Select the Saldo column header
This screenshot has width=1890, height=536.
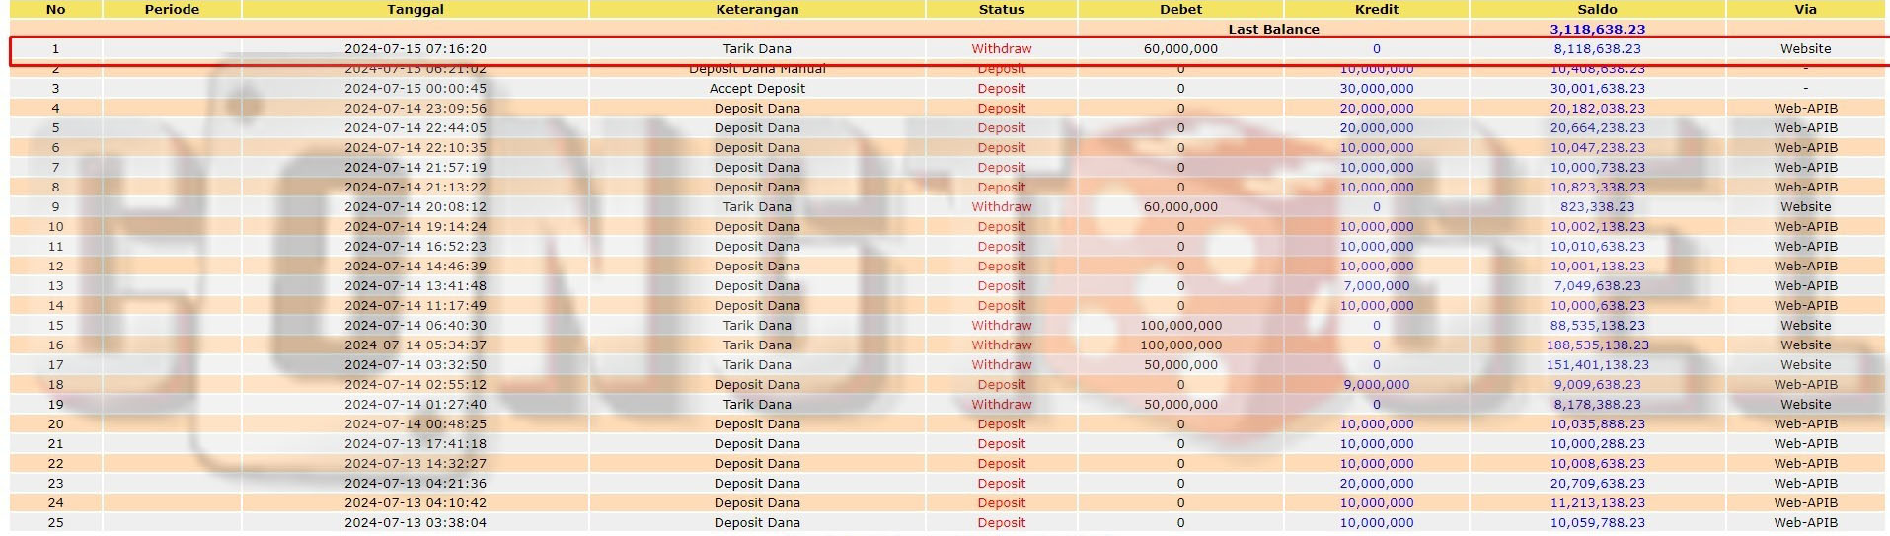pyautogui.click(x=1597, y=9)
